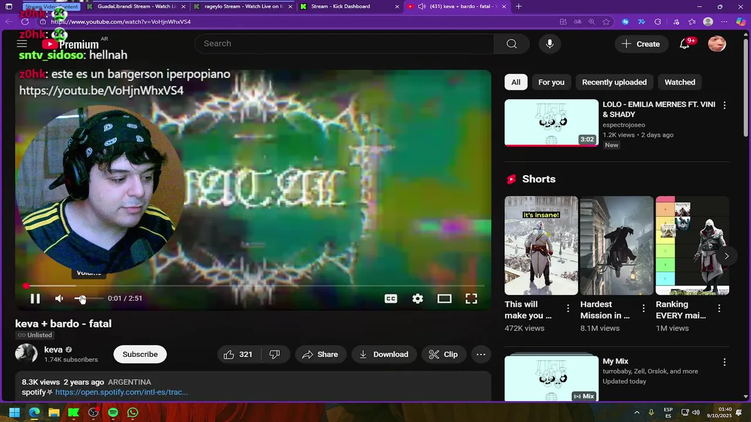This screenshot has width=751, height=422.
Task: Click the browser address bar URL
Action: (121, 22)
